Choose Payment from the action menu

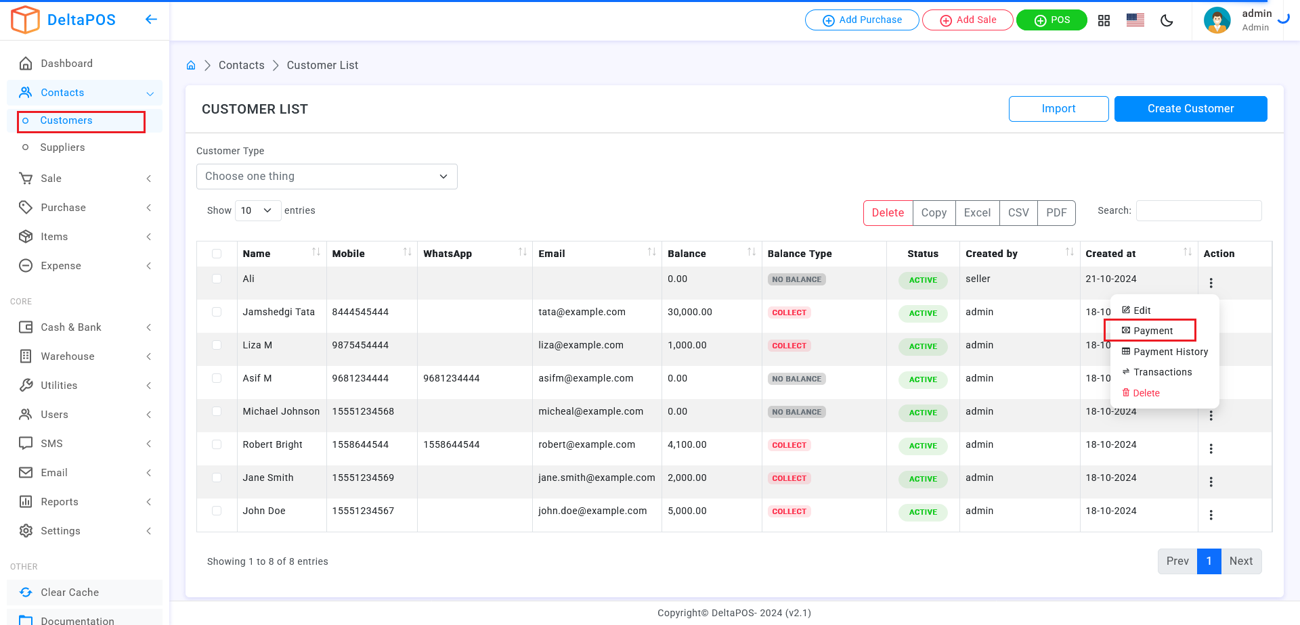point(1152,331)
